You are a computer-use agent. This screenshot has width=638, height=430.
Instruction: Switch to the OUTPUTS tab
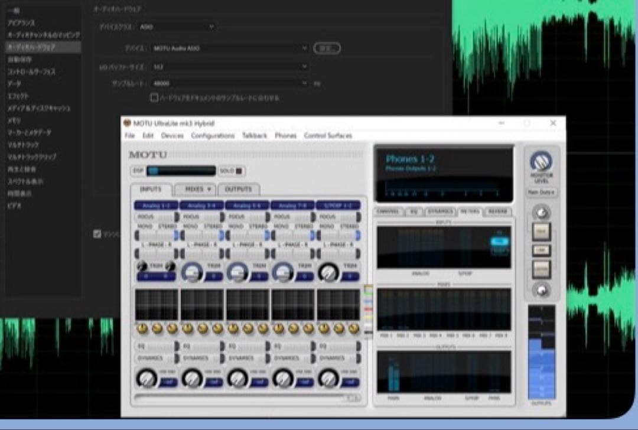tap(238, 190)
